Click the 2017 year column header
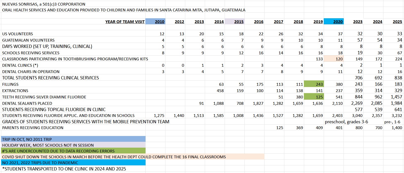The image size is (404, 173). tap(278, 22)
